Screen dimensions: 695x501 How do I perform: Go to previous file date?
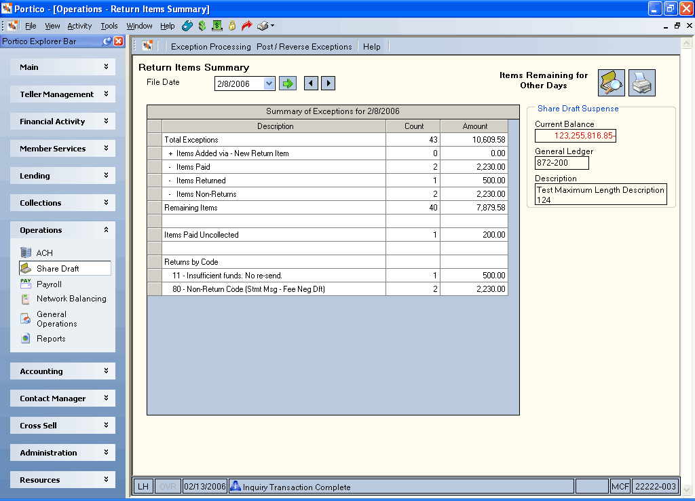311,83
